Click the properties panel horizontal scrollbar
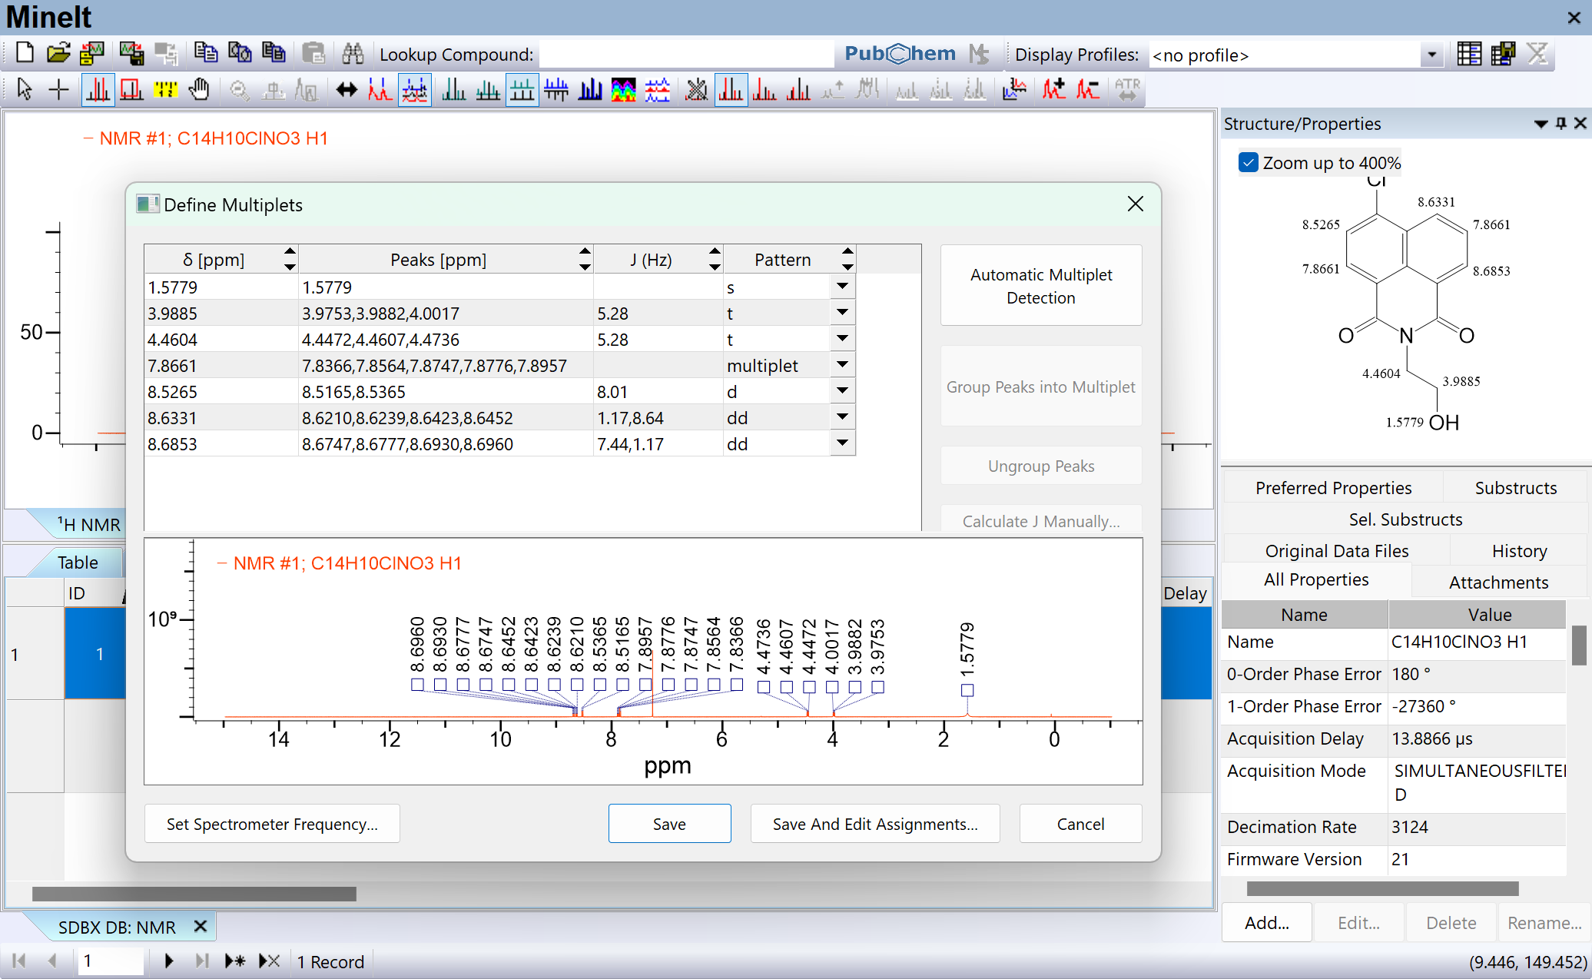 pyautogui.click(x=1381, y=888)
